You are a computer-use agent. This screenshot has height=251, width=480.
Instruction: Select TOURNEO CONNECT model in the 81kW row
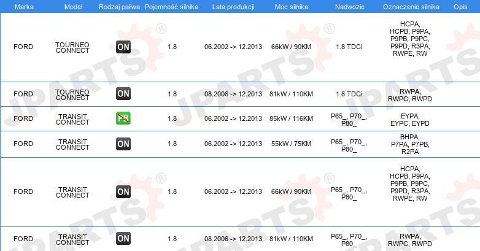[72, 95]
